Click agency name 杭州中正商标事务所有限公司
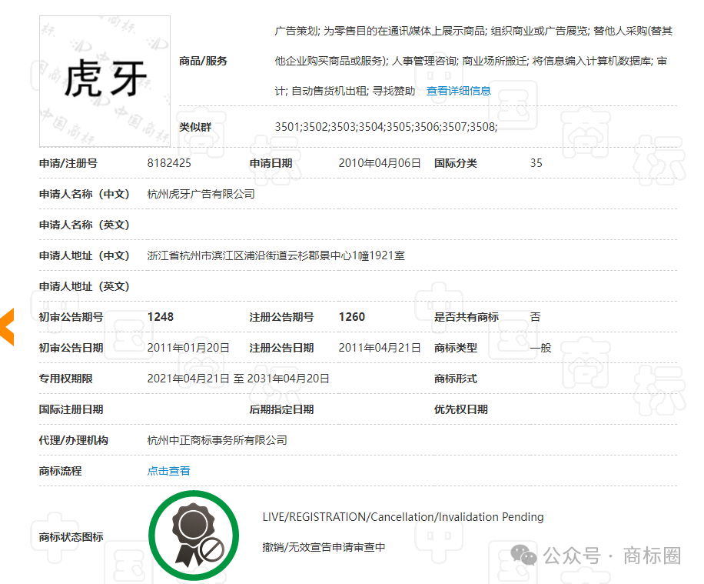 tap(218, 440)
